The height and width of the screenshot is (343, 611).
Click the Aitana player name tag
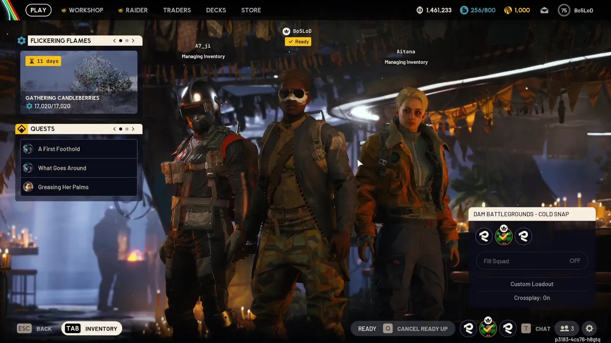click(x=406, y=51)
